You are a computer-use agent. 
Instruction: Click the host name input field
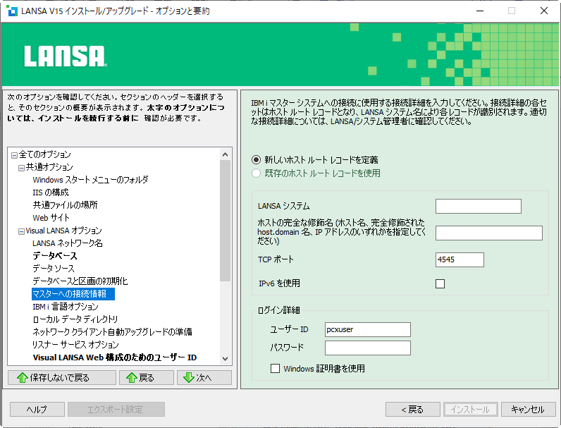[489, 233]
